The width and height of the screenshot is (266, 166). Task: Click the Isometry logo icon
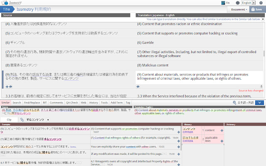[5, 3]
